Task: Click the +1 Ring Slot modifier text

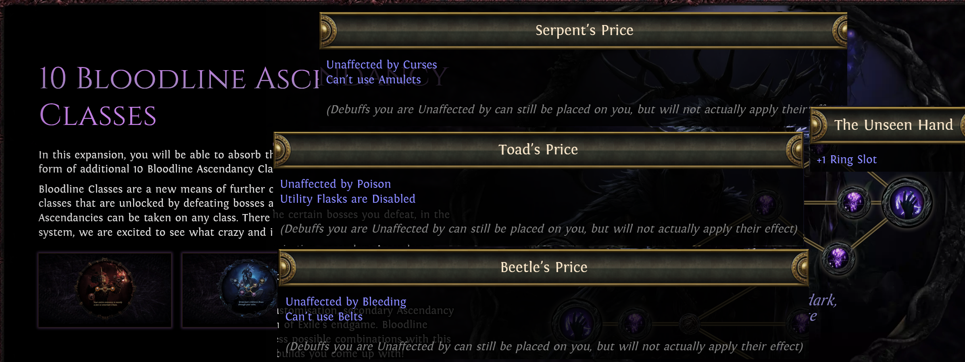Action: click(x=846, y=160)
